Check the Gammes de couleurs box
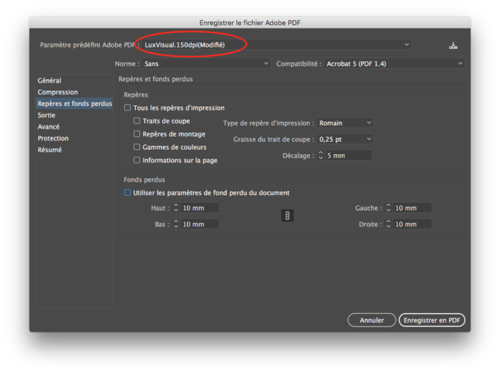This screenshot has width=500, height=374. point(137,147)
